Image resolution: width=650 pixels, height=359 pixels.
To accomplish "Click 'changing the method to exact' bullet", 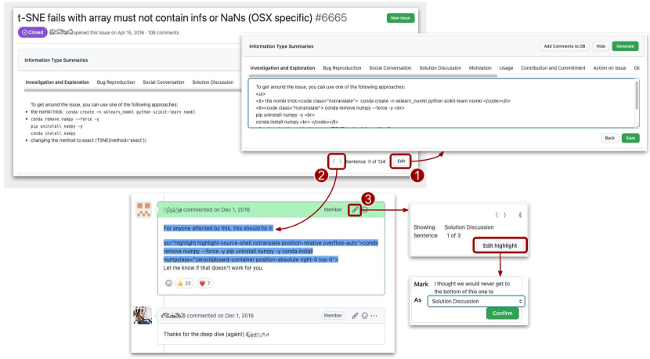I will [88, 140].
